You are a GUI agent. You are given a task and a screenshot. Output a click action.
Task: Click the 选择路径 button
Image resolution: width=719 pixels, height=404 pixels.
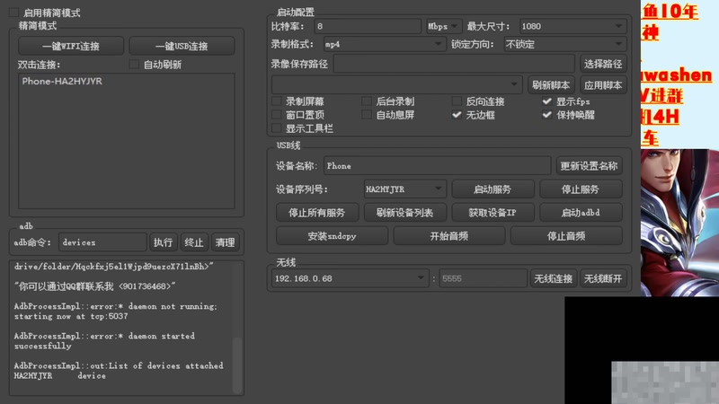click(x=603, y=64)
